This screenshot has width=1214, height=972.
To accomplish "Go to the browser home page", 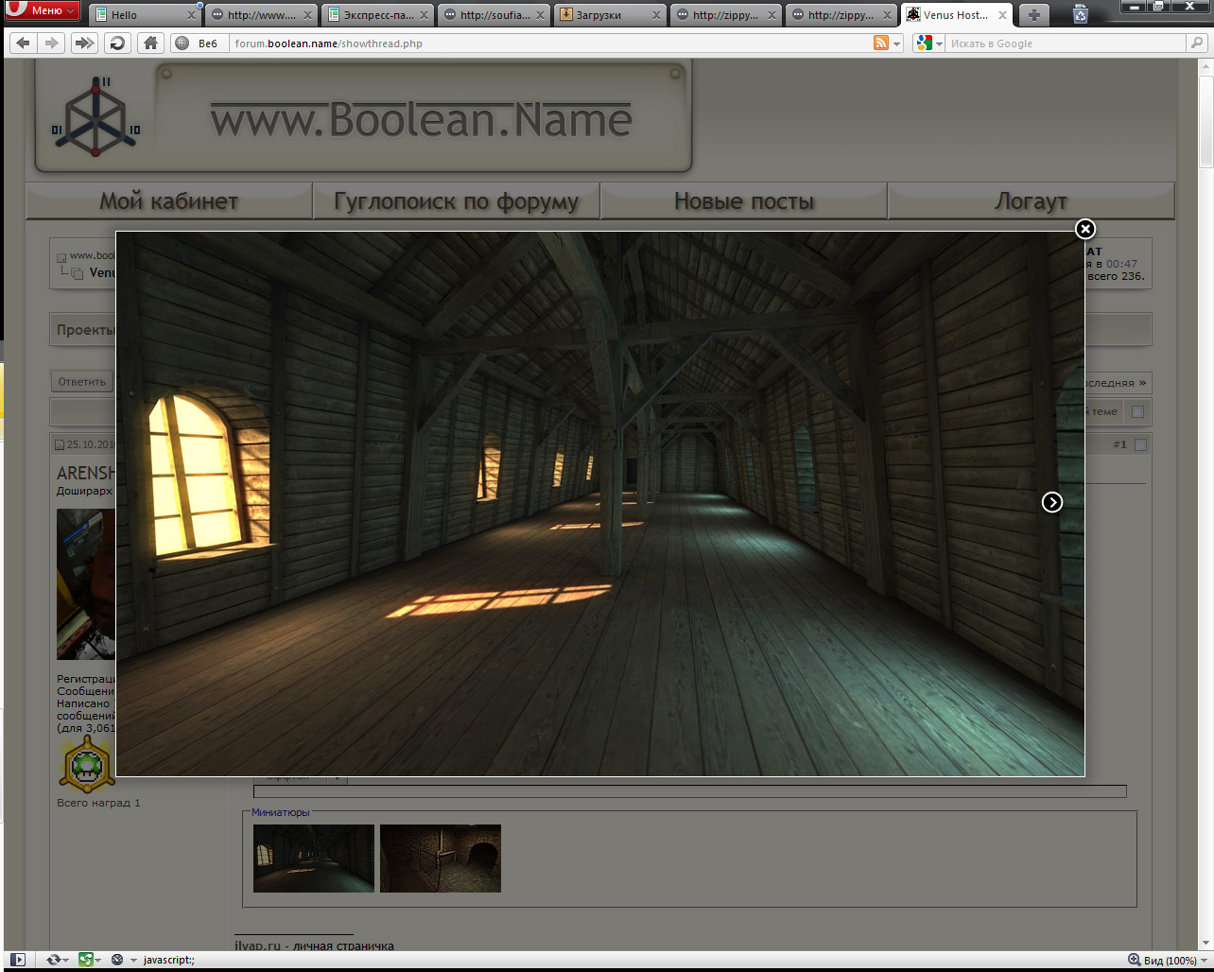I will pyautogui.click(x=149, y=43).
